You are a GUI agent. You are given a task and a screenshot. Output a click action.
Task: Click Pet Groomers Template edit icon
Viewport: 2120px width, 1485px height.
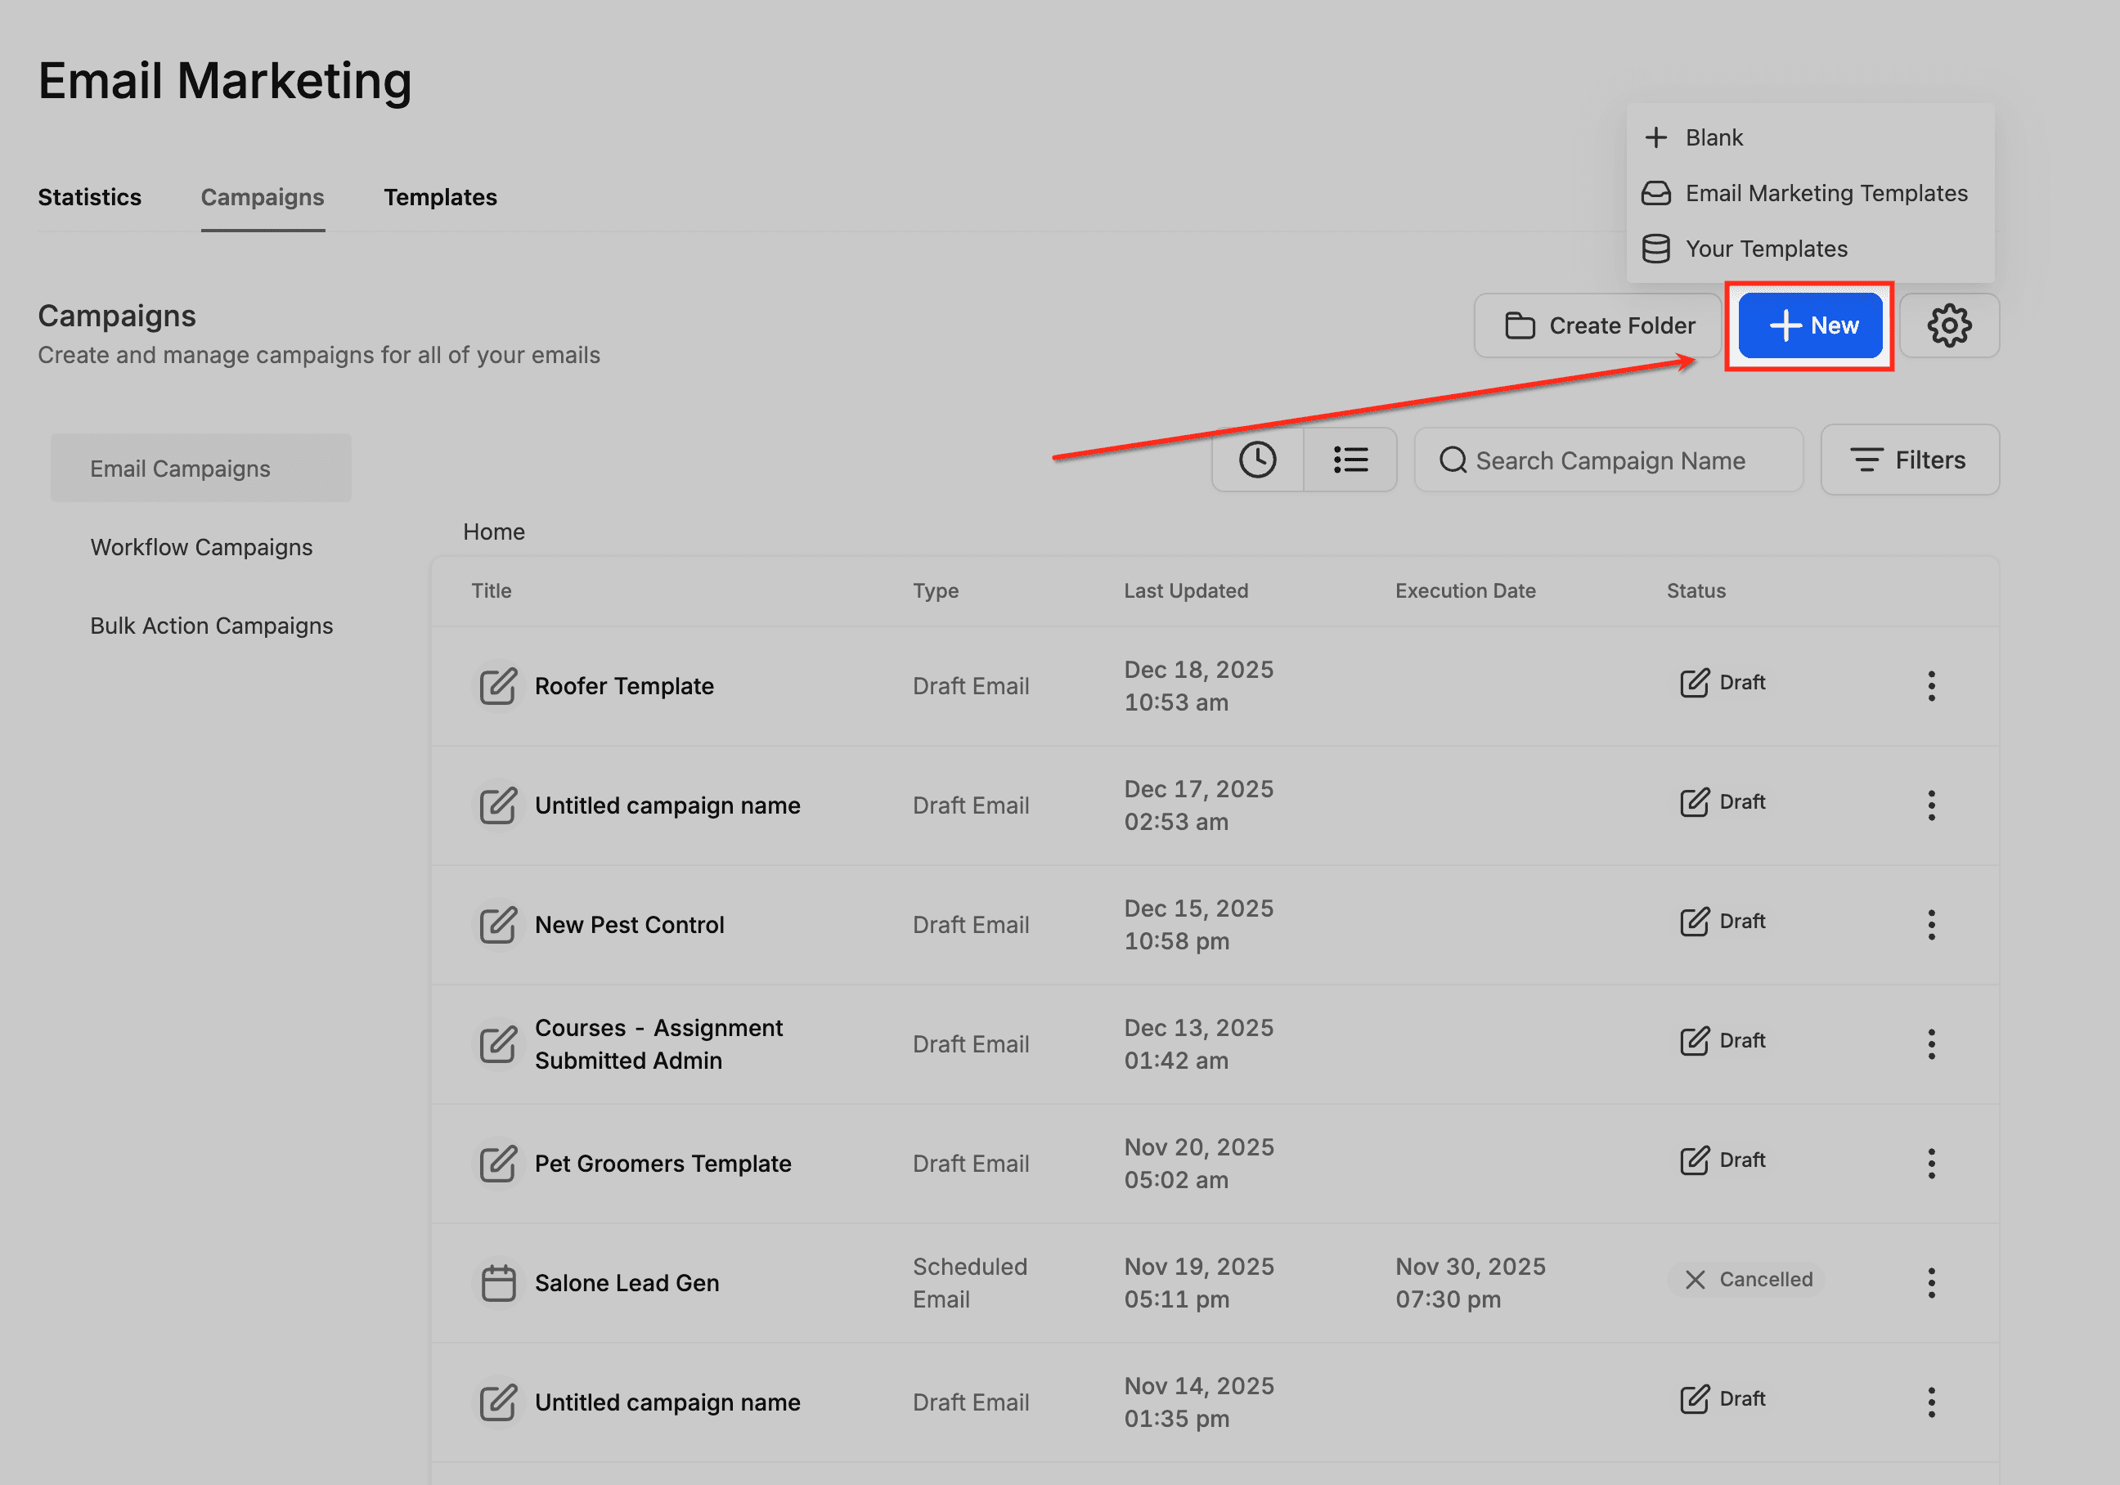point(497,1164)
